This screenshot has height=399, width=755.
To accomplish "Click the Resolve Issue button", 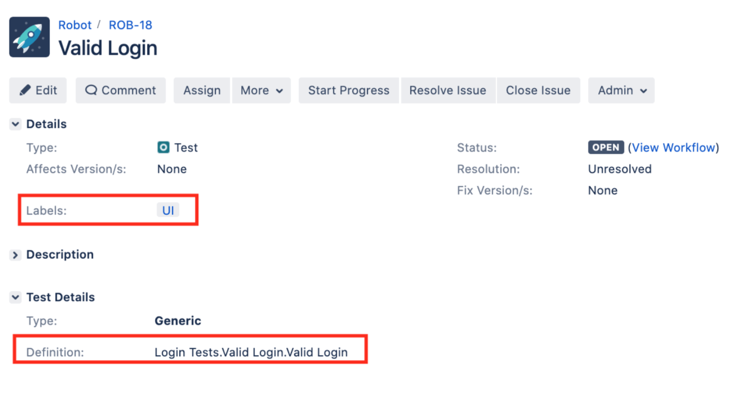I will (447, 91).
